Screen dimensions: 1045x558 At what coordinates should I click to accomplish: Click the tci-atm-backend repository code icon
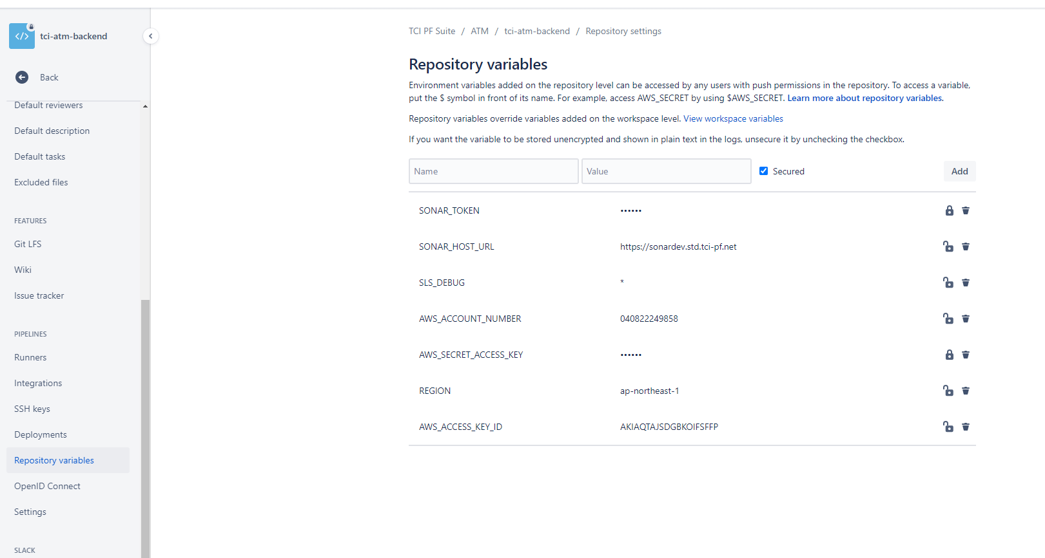click(x=22, y=36)
